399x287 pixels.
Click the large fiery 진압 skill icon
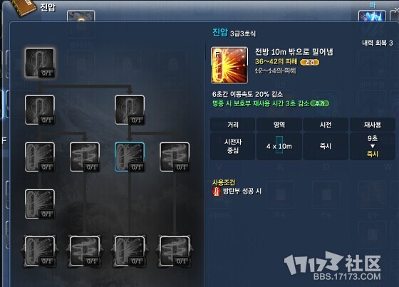[x=229, y=65]
